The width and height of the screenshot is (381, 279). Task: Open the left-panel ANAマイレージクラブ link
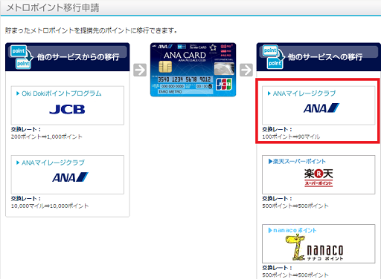click(53, 163)
